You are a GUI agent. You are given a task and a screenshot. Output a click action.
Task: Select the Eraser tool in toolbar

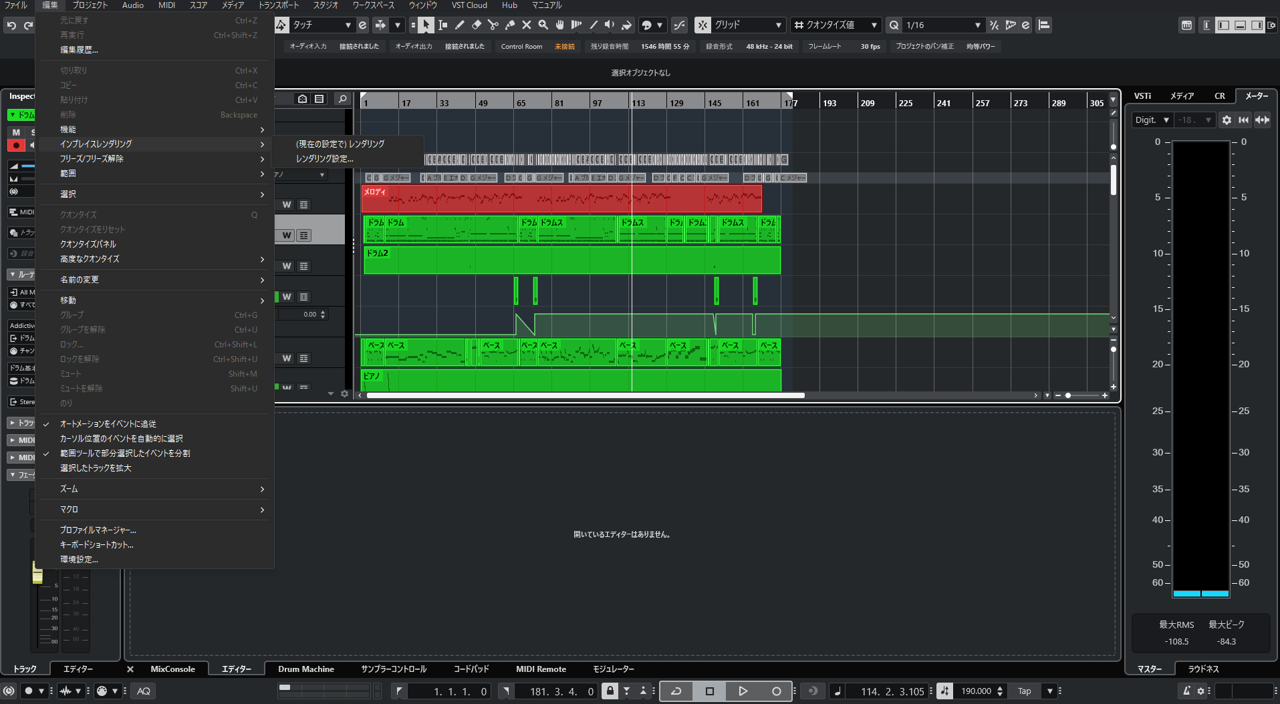[477, 25]
